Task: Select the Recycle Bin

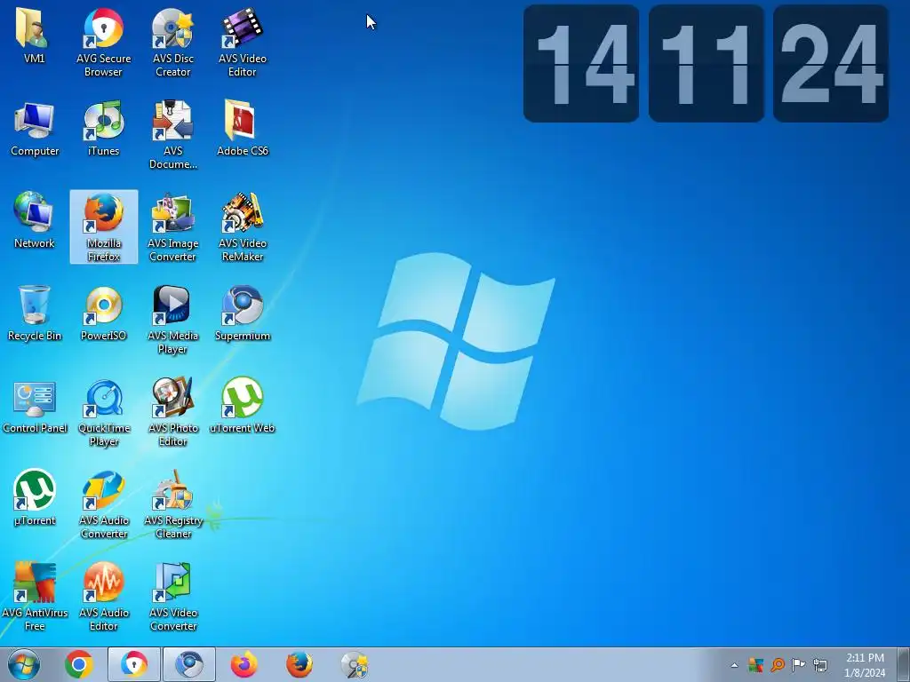Action: coord(35,313)
